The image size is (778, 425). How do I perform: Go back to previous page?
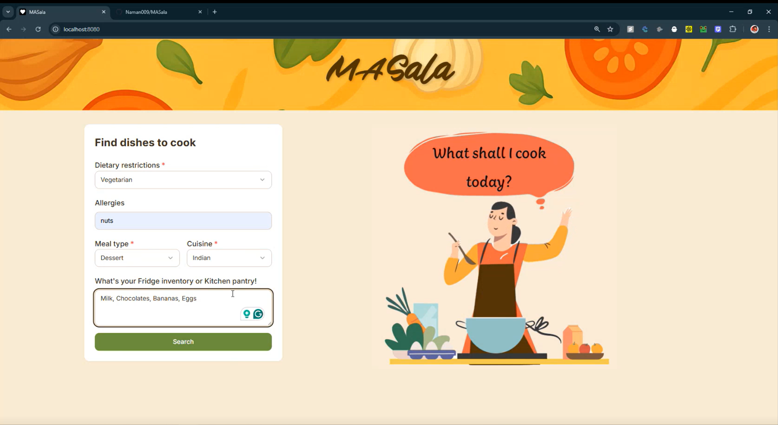tap(9, 29)
